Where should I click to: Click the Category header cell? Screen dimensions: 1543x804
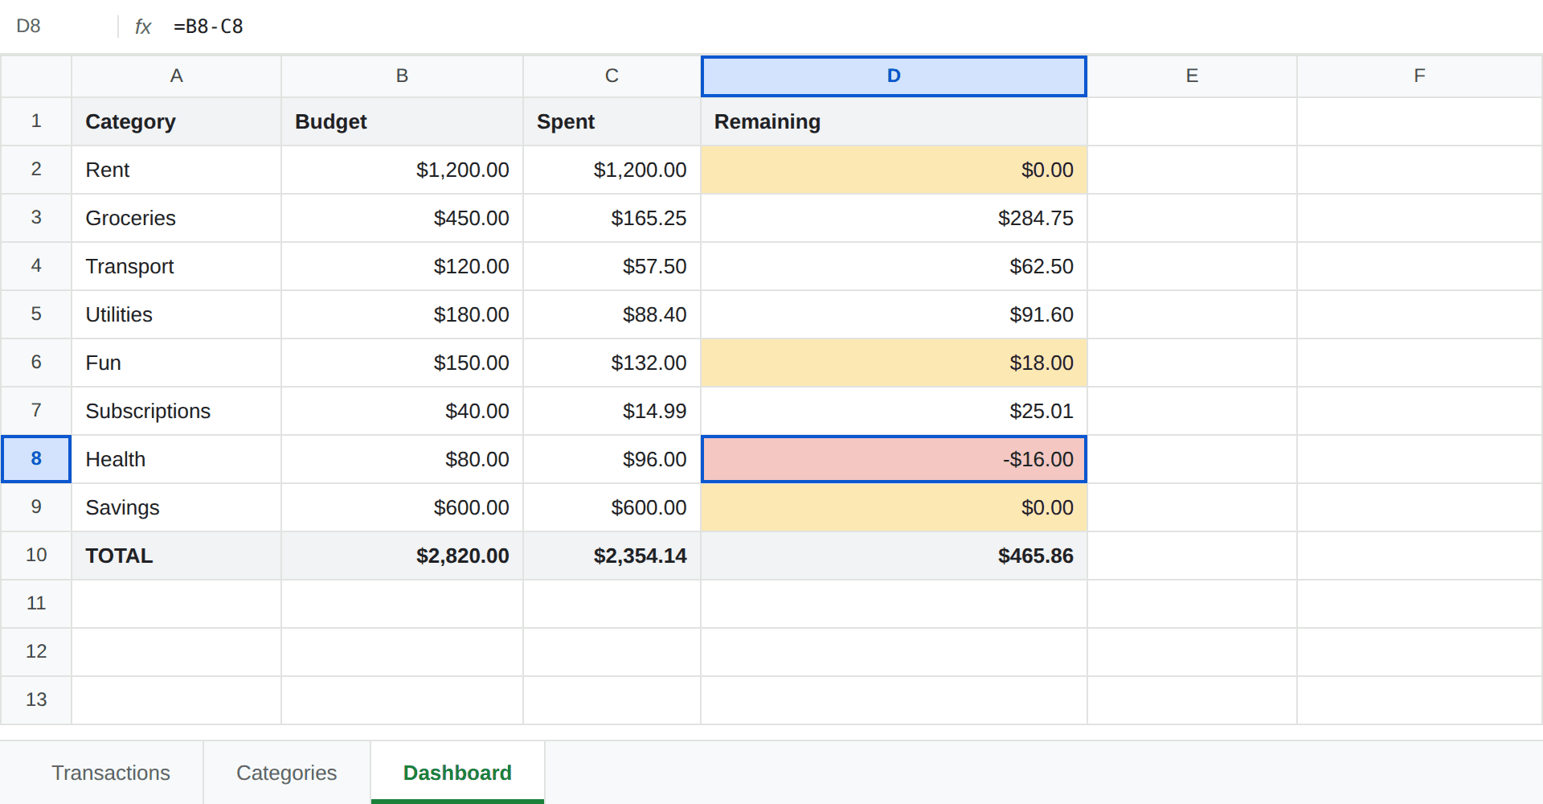coord(177,121)
